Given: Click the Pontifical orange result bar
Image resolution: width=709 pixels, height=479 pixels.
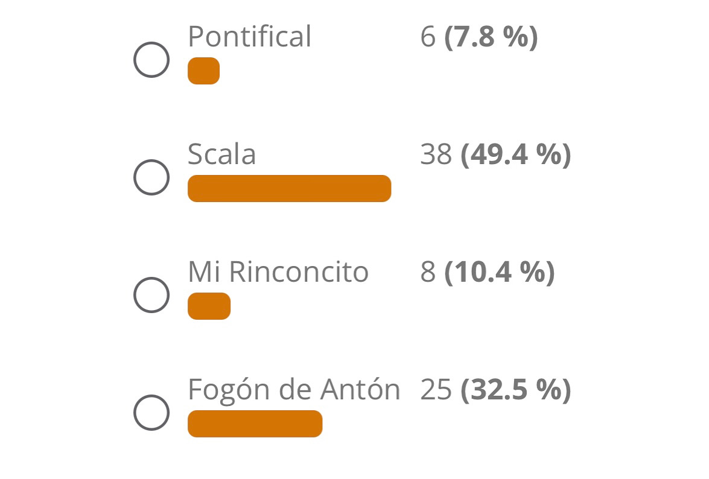Looking at the screenshot, I should [203, 71].
